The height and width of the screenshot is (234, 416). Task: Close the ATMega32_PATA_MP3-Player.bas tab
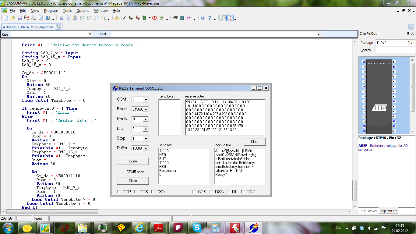pos(58,27)
